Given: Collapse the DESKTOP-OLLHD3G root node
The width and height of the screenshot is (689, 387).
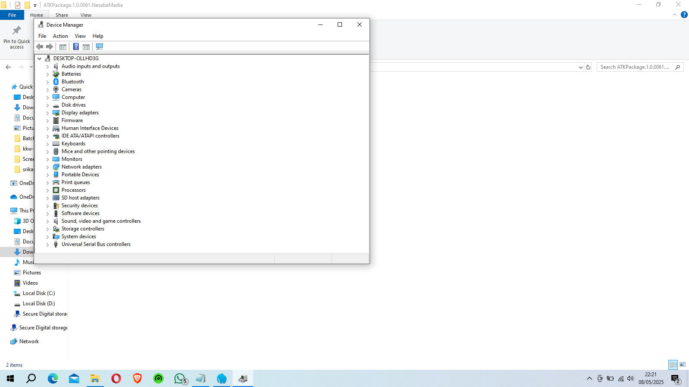Looking at the screenshot, I should click(x=40, y=58).
